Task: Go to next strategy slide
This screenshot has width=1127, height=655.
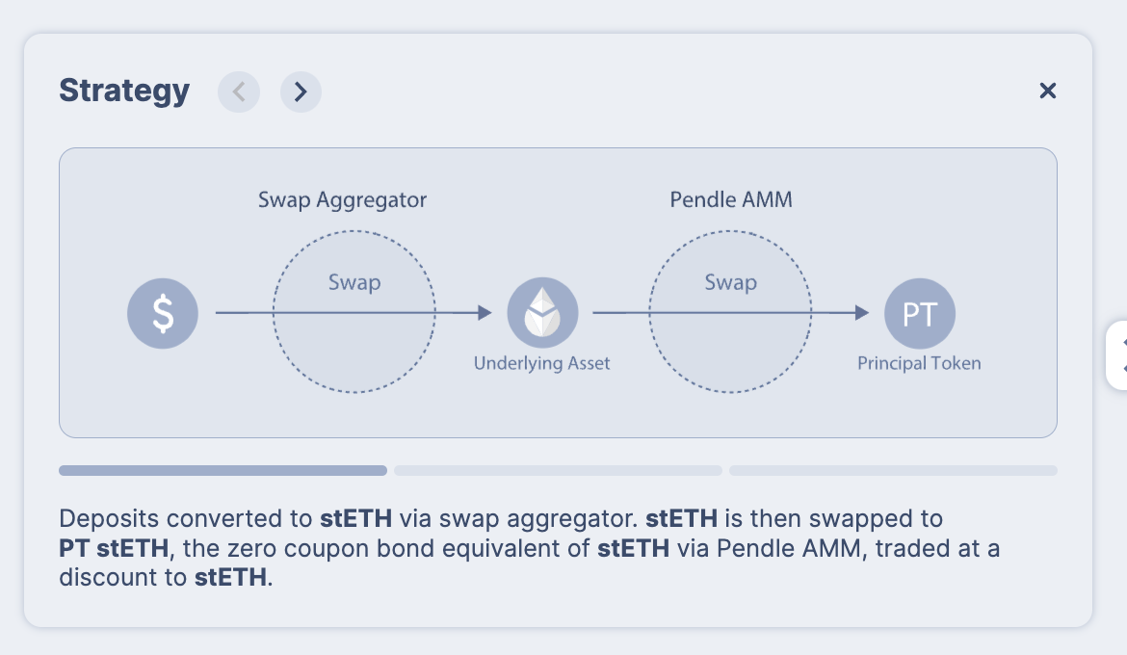Action: click(x=301, y=92)
